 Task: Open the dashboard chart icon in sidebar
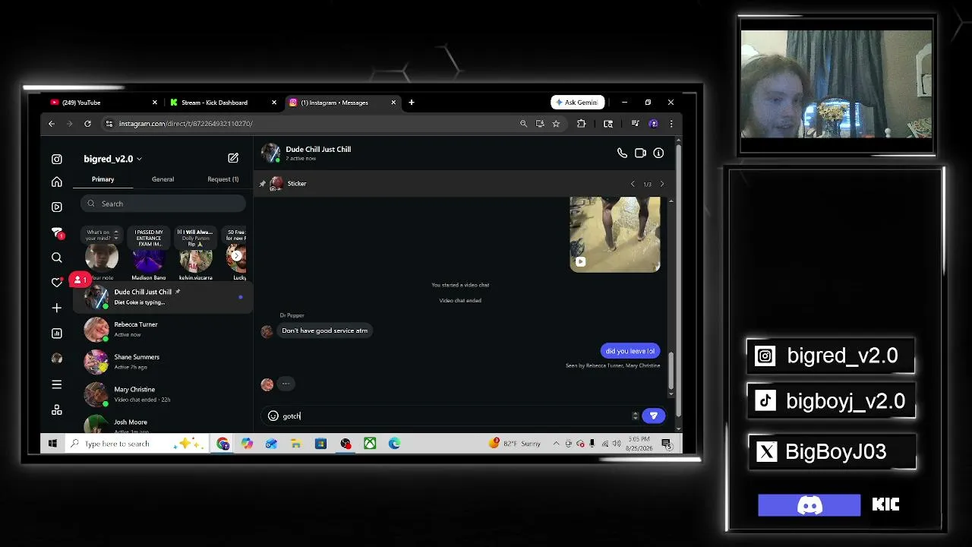[x=57, y=334]
